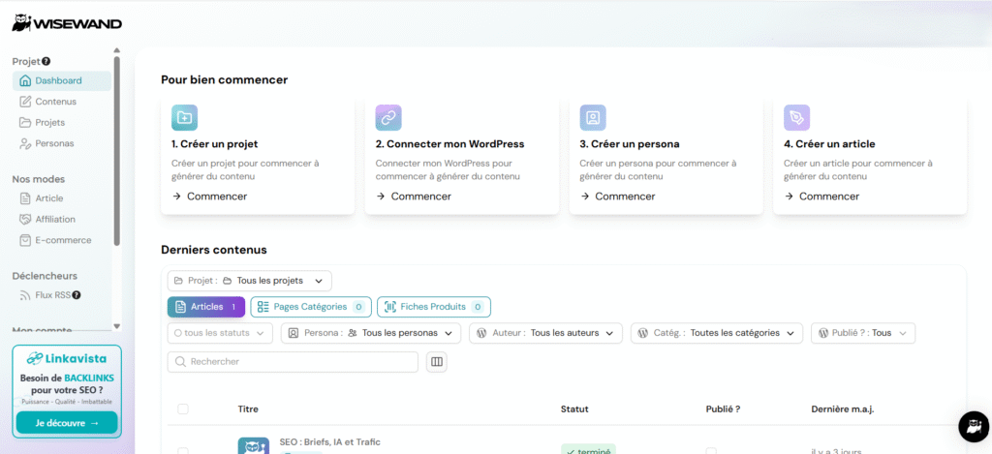The height and width of the screenshot is (454, 992).
Task: Click the Rechercher search field
Action: [293, 362]
